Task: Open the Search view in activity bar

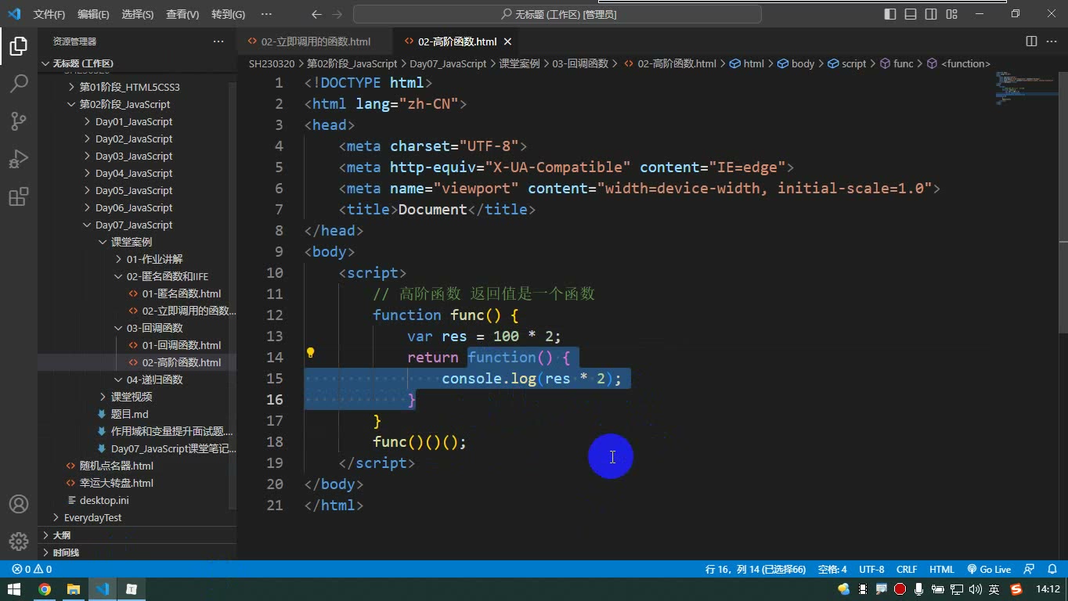Action: tap(19, 83)
